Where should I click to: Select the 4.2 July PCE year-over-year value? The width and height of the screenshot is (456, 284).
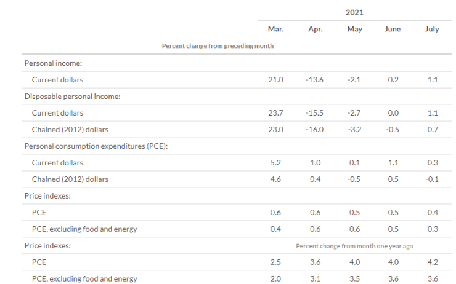pos(432,262)
